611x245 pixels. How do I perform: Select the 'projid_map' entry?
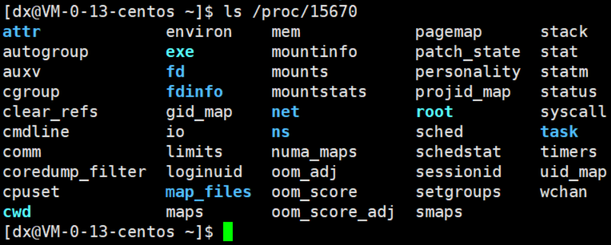pyautogui.click(x=463, y=93)
